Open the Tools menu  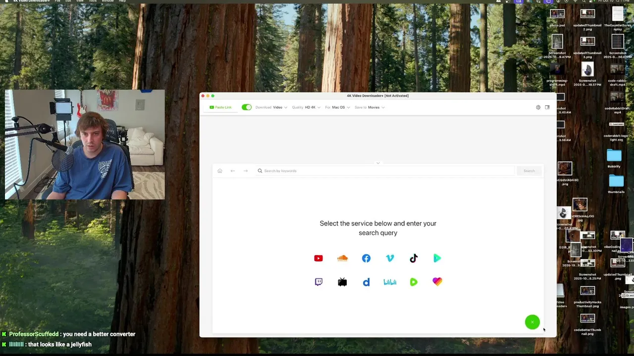[93, 1]
